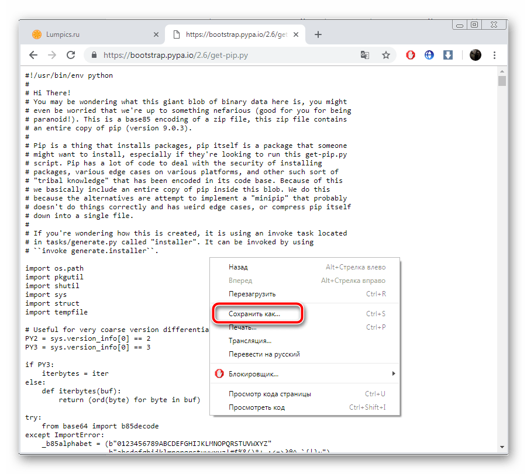
Task: Open the blue globe extension icon
Action: [429, 55]
